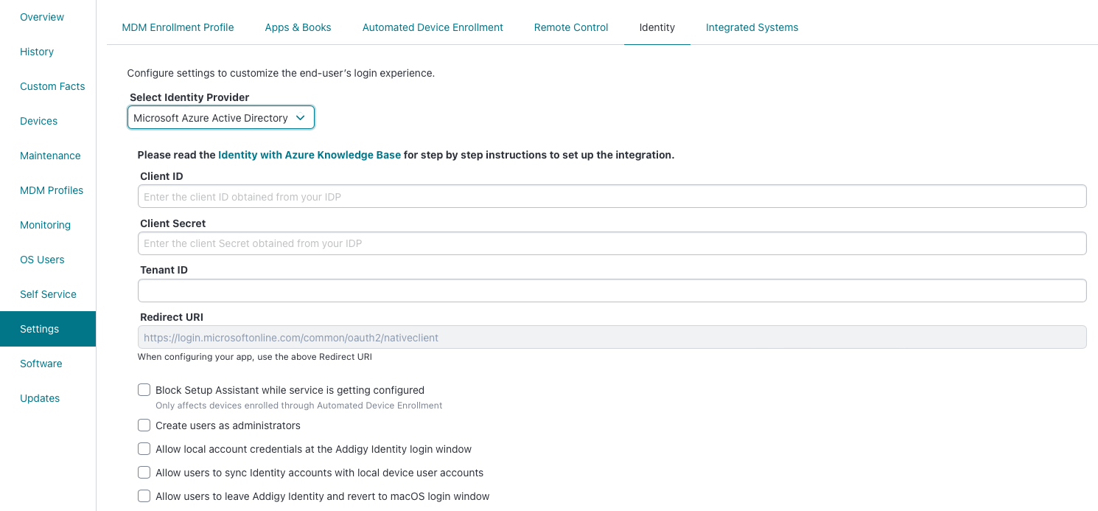Go to Monitoring in sidebar
The image size is (1098, 511).
(46, 225)
